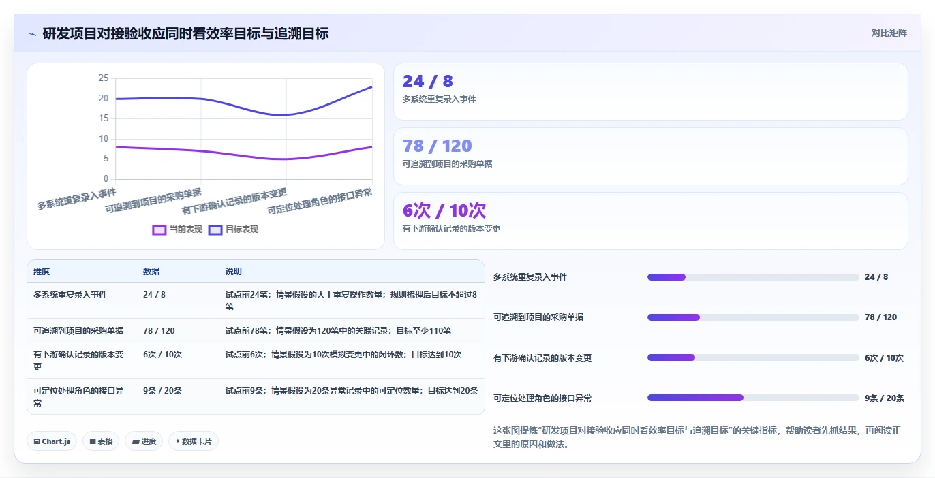Click progress value 9条 / 20条 right of bar
The height and width of the screenshot is (478, 935).
885,398
